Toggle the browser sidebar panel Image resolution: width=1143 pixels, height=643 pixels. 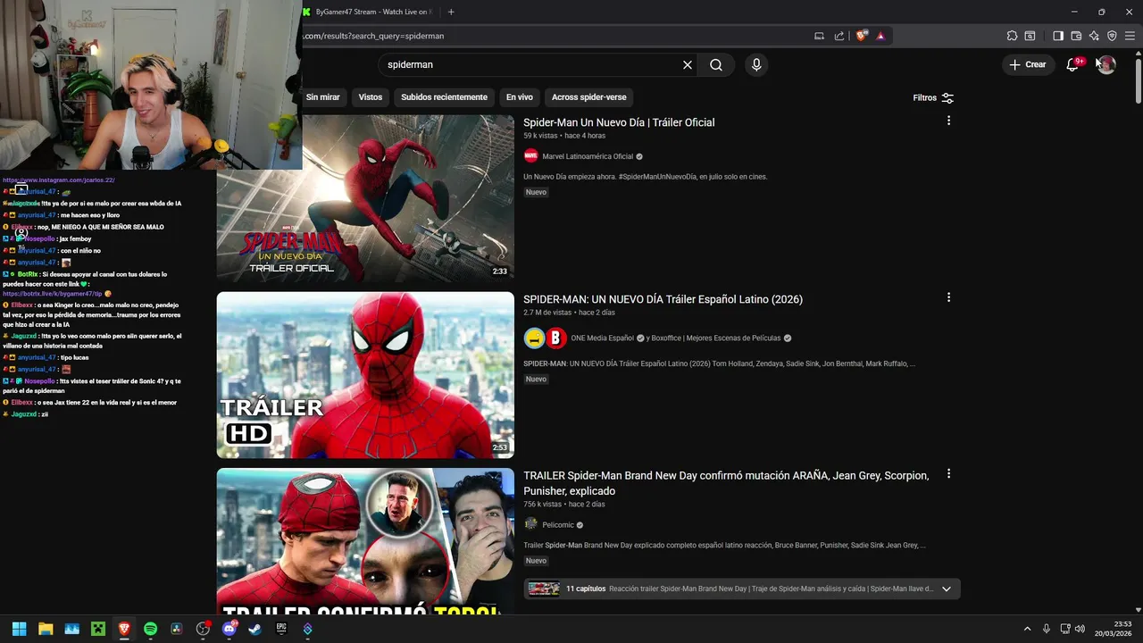click(1058, 36)
